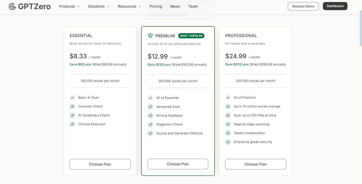This screenshot has width=362, height=184.
Task: Click Billed $99.96 annually text
Action: [x=110, y=64]
